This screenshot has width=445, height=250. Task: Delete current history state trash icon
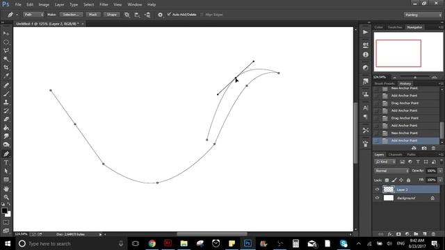[x=433, y=148]
